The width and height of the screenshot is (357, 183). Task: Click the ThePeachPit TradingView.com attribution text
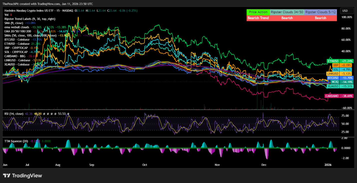pyautogui.click(x=47, y=4)
